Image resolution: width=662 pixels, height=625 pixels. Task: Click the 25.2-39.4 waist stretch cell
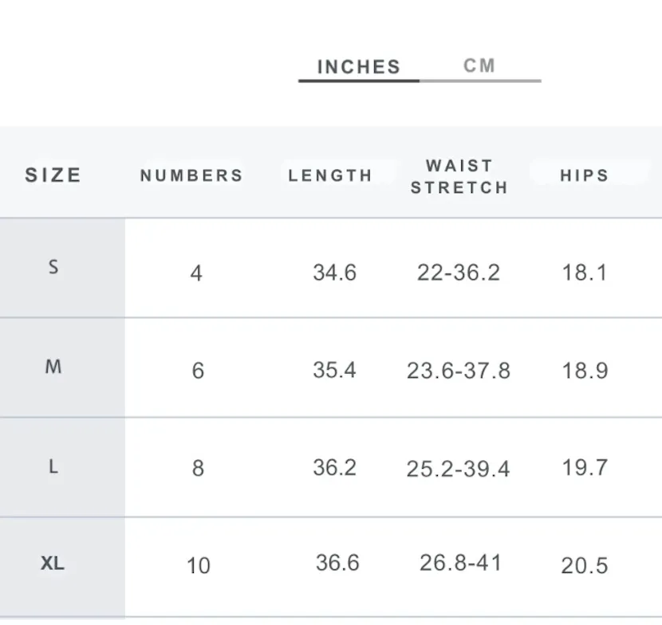point(458,469)
